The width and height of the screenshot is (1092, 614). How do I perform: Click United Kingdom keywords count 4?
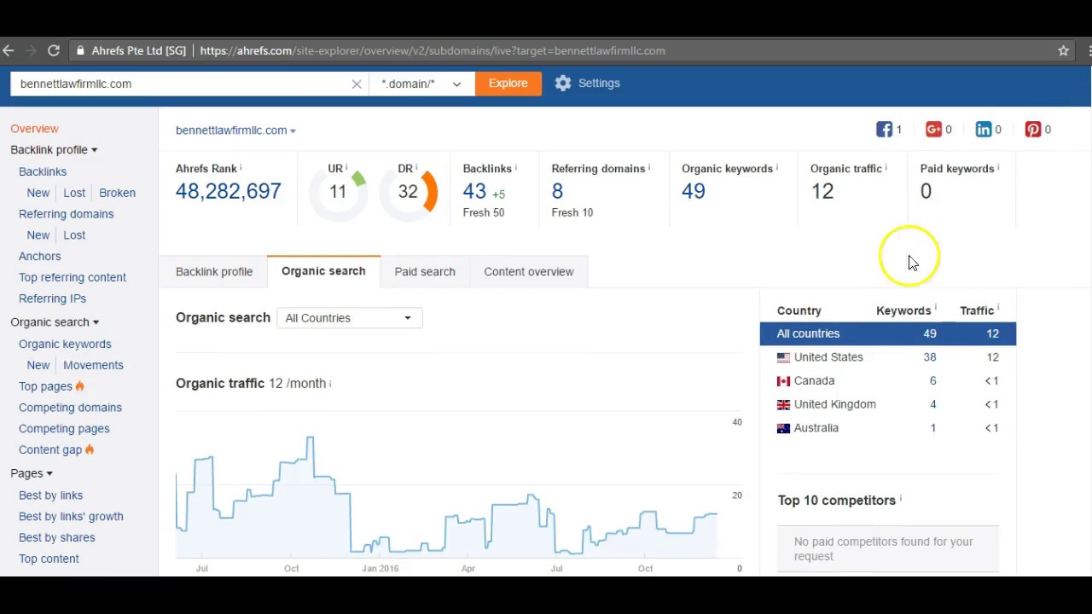(x=933, y=404)
